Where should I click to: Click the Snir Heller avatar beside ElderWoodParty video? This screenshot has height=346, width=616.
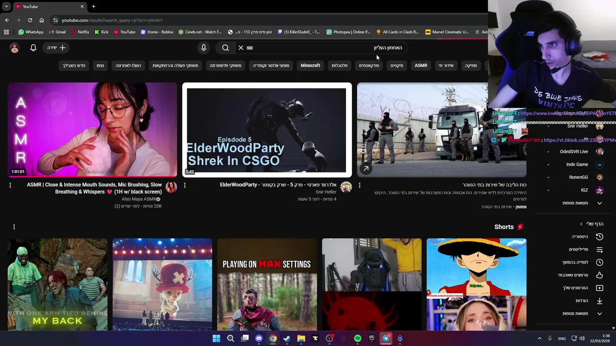point(346,187)
